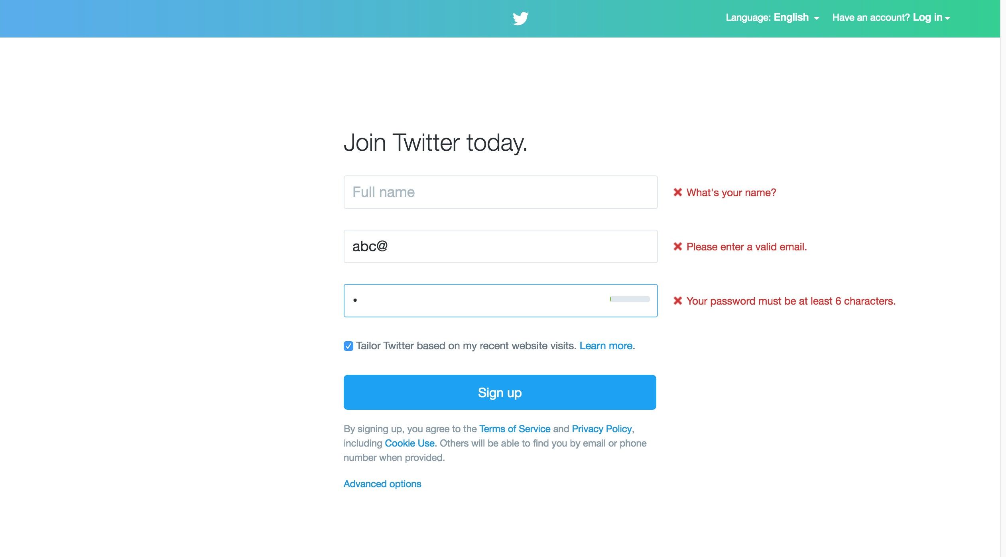Open the Terms of Service link
Screen dimensions: 1006x557
click(514, 429)
